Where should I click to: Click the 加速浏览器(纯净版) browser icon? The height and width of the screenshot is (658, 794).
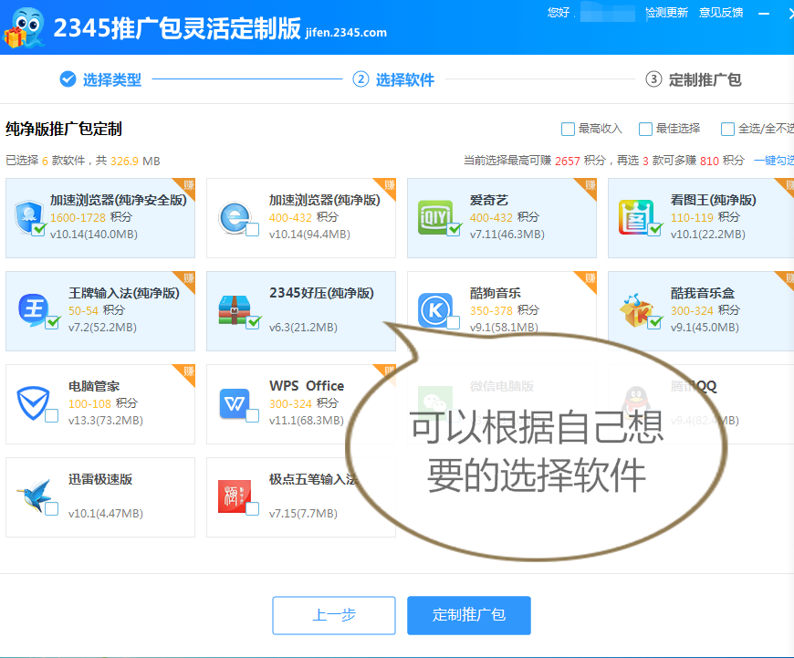pos(234,218)
